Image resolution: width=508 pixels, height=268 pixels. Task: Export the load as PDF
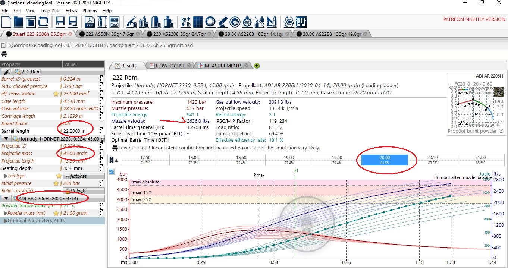[x=90, y=22]
